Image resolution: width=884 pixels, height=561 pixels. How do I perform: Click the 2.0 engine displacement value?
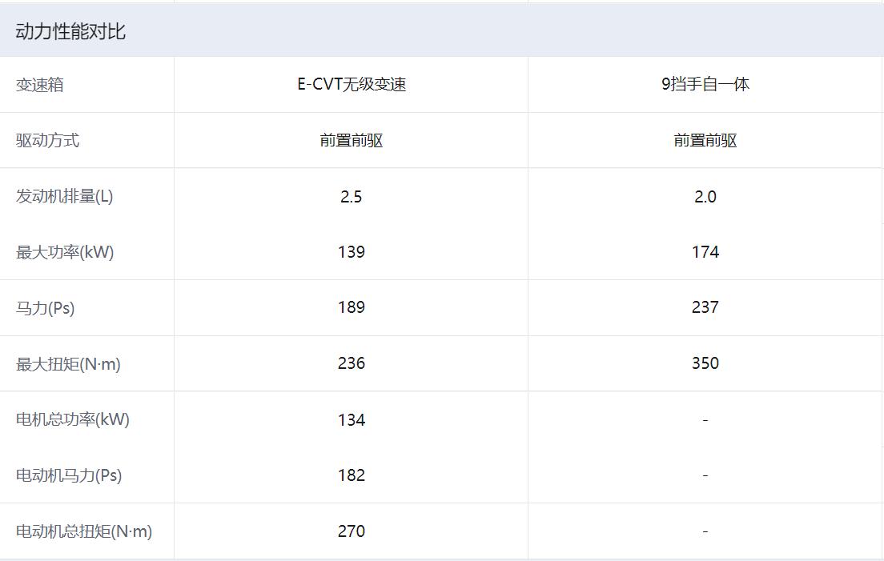pyautogui.click(x=705, y=197)
